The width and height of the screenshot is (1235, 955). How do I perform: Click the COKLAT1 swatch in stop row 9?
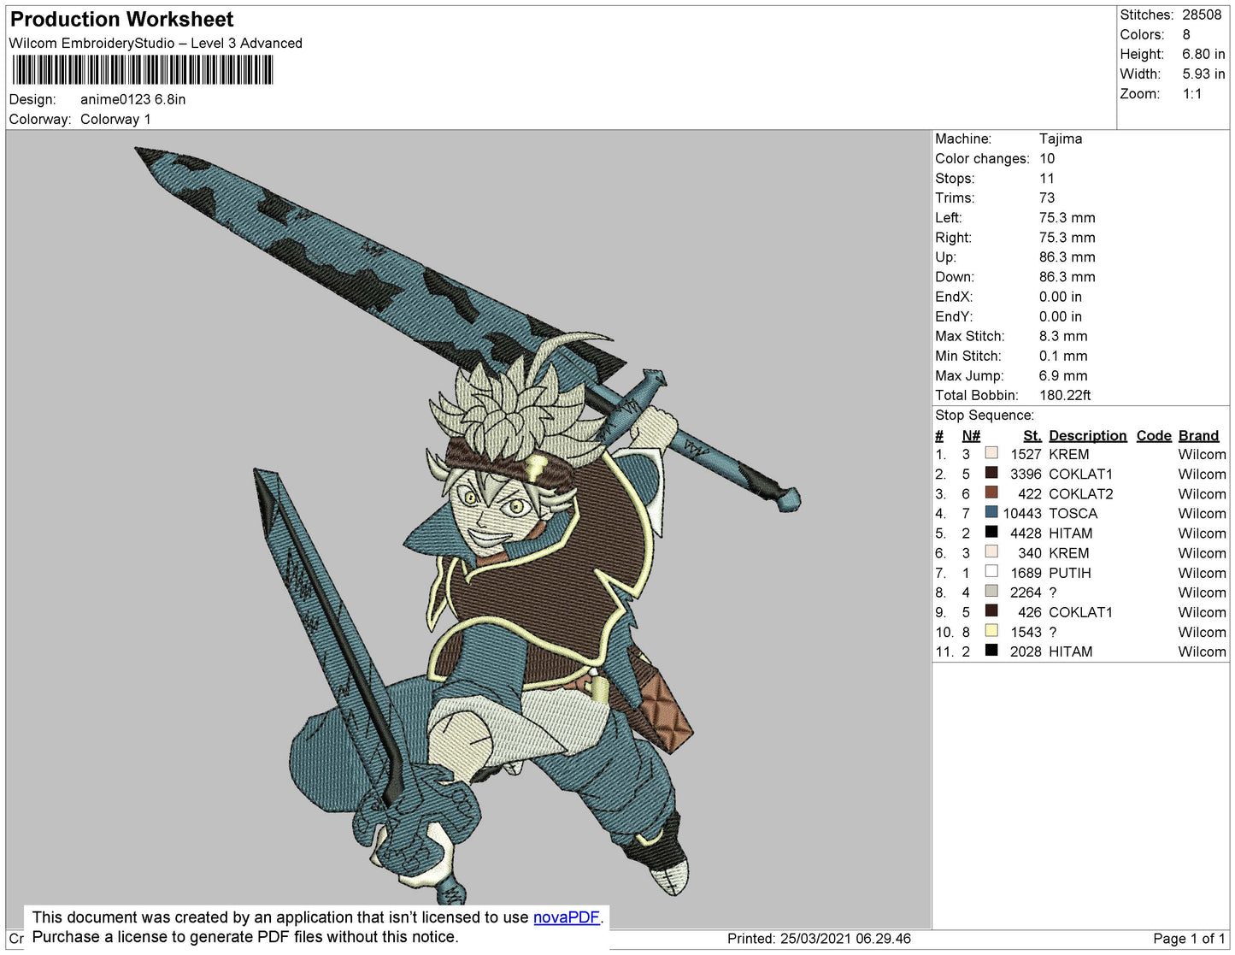click(991, 610)
